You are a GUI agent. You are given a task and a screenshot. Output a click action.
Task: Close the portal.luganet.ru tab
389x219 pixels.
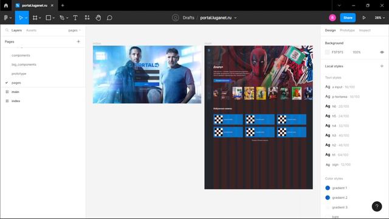pyautogui.click(x=52, y=5)
